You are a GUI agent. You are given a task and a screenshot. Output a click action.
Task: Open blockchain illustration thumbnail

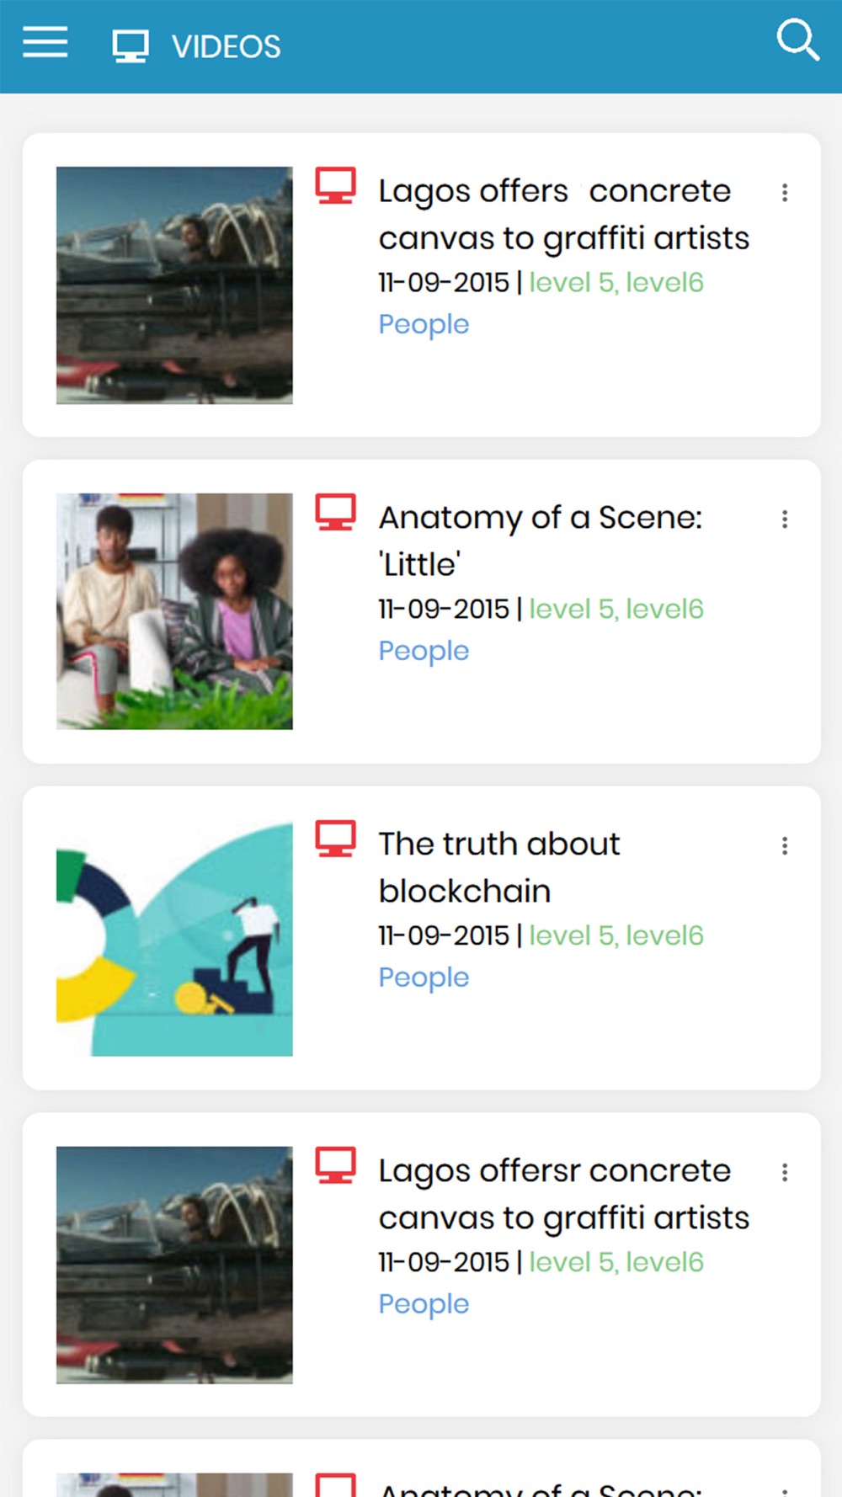point(174,938)
